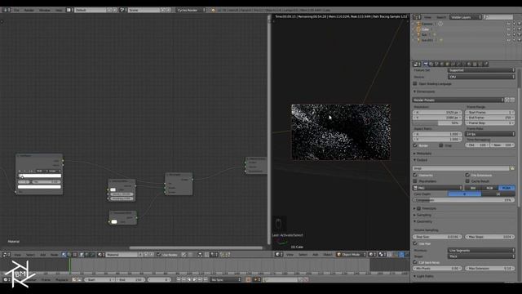Image resolution: width=522 pixels, height=294 pixels.
Task: Open viewport shading mode selector icon
Action: point(372,254)
